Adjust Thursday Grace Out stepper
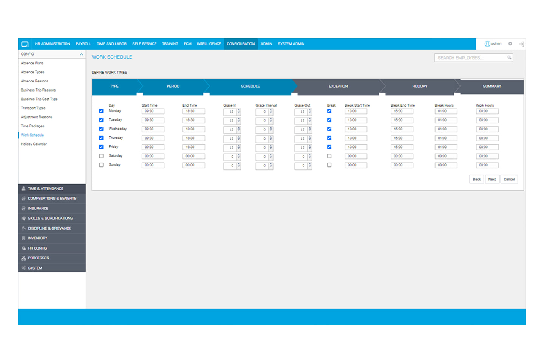This screenshot has height=363, width=544. tap(309, 138)
